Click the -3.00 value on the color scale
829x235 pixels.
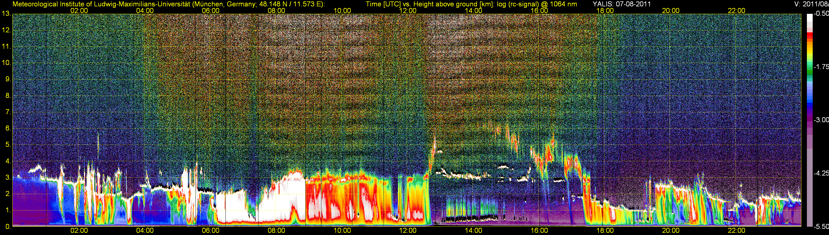[x=821, y=120]
